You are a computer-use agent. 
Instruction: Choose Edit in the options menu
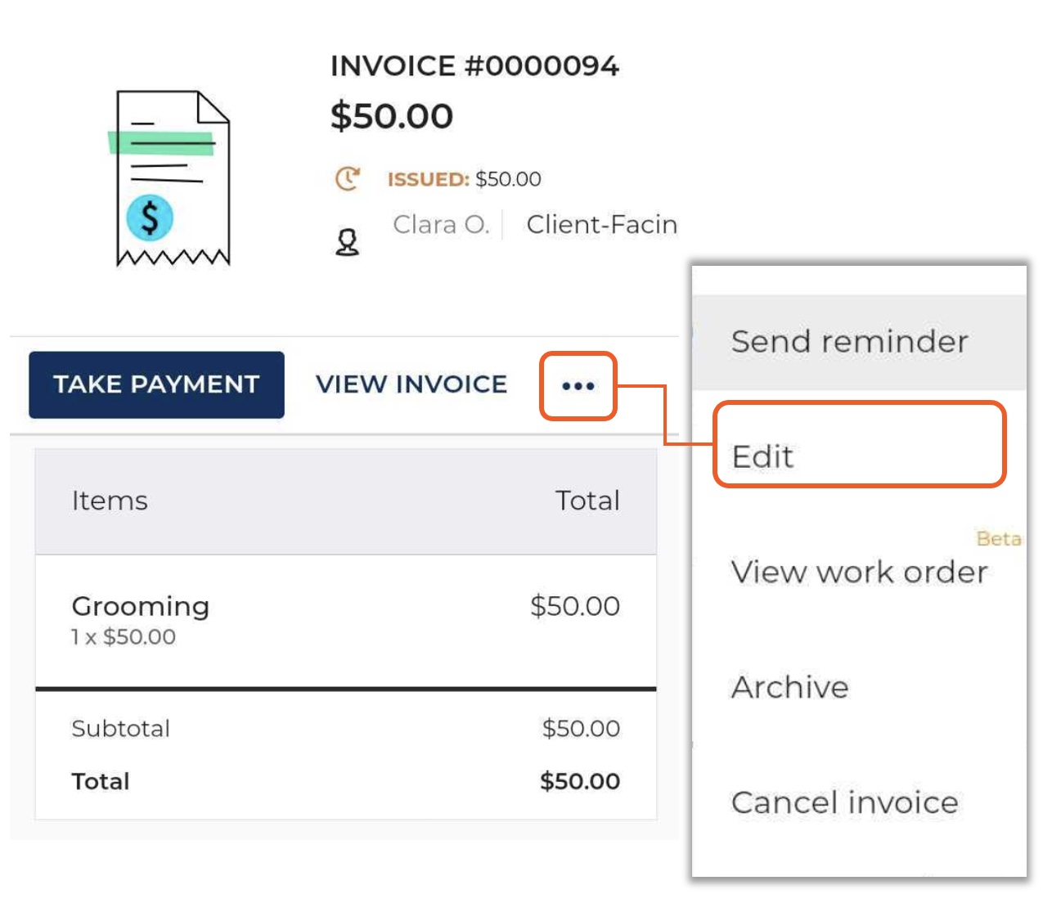tap(763, 456)
